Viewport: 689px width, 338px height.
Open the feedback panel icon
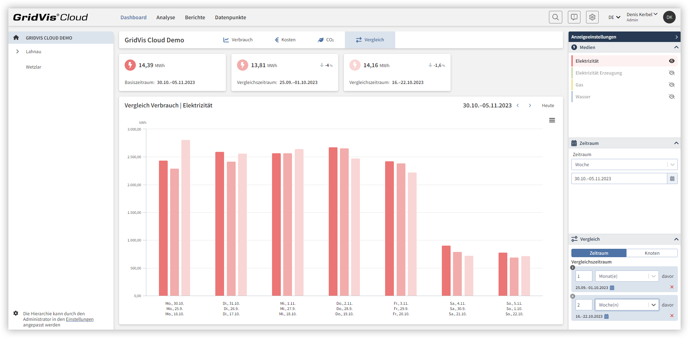(574, 17)
